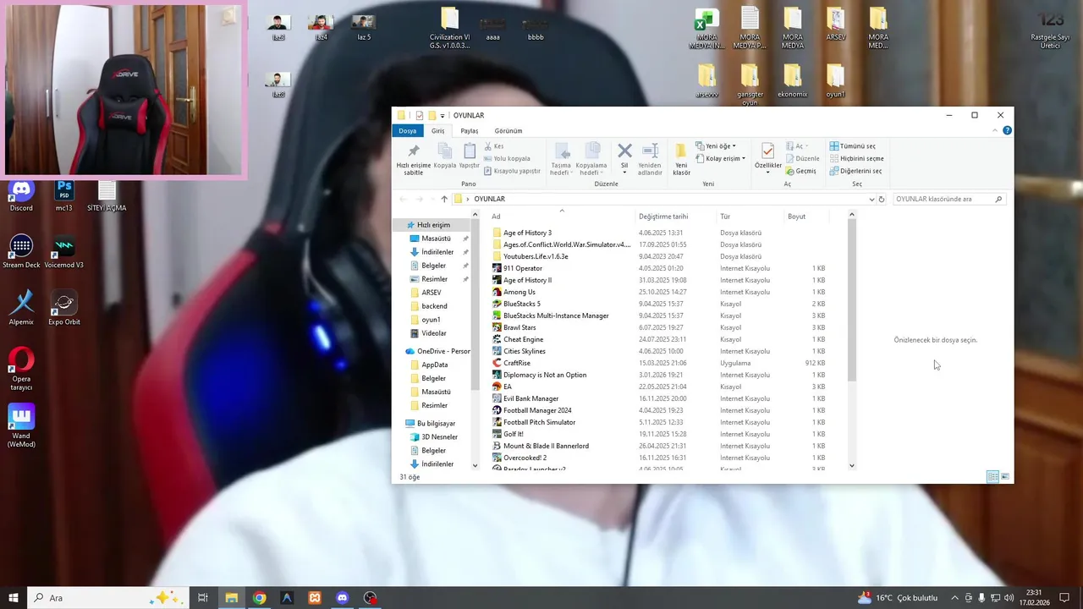Open Masaüstü under Hızlı erişim
Image resolution: width=1083 pixels, height=609 pixels.
[x=436, y=239]
